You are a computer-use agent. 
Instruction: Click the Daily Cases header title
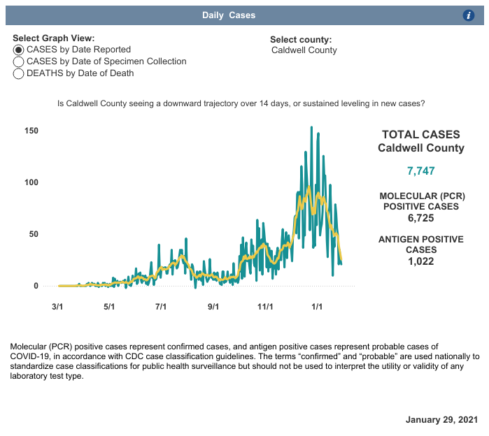coord(229,15)
